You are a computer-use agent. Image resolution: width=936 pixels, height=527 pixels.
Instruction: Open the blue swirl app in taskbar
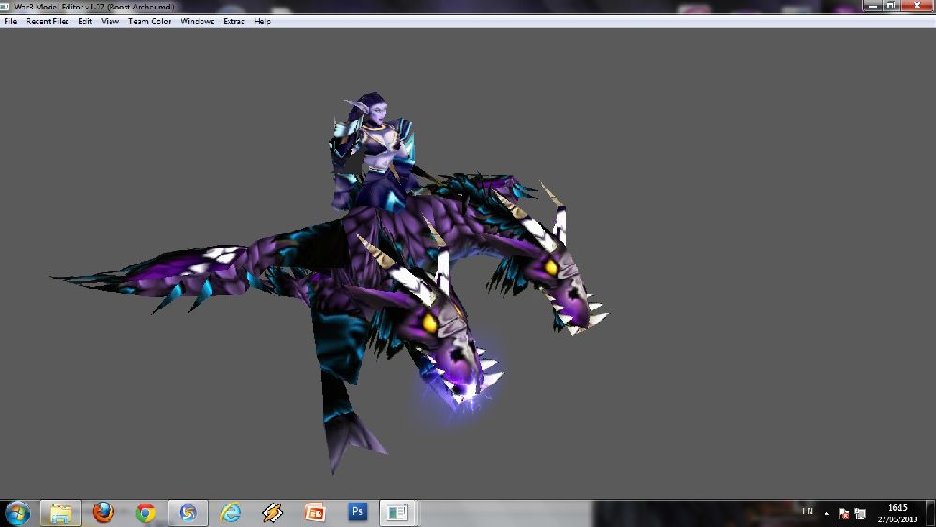[188, 513]
